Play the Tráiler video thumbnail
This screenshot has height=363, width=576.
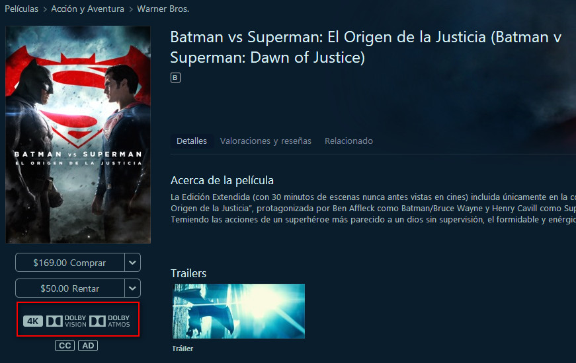[239, 311]
